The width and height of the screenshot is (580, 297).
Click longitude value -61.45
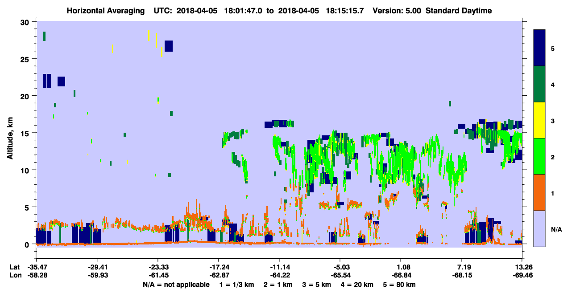157,275
